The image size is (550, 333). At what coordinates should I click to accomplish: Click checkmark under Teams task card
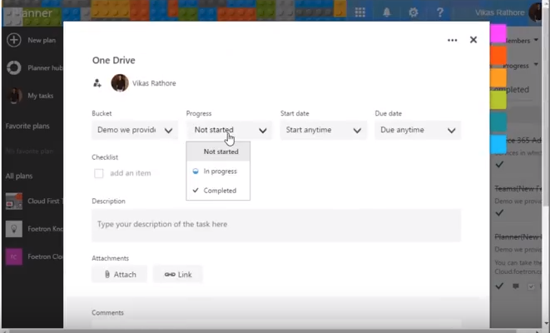coord(499,212)
